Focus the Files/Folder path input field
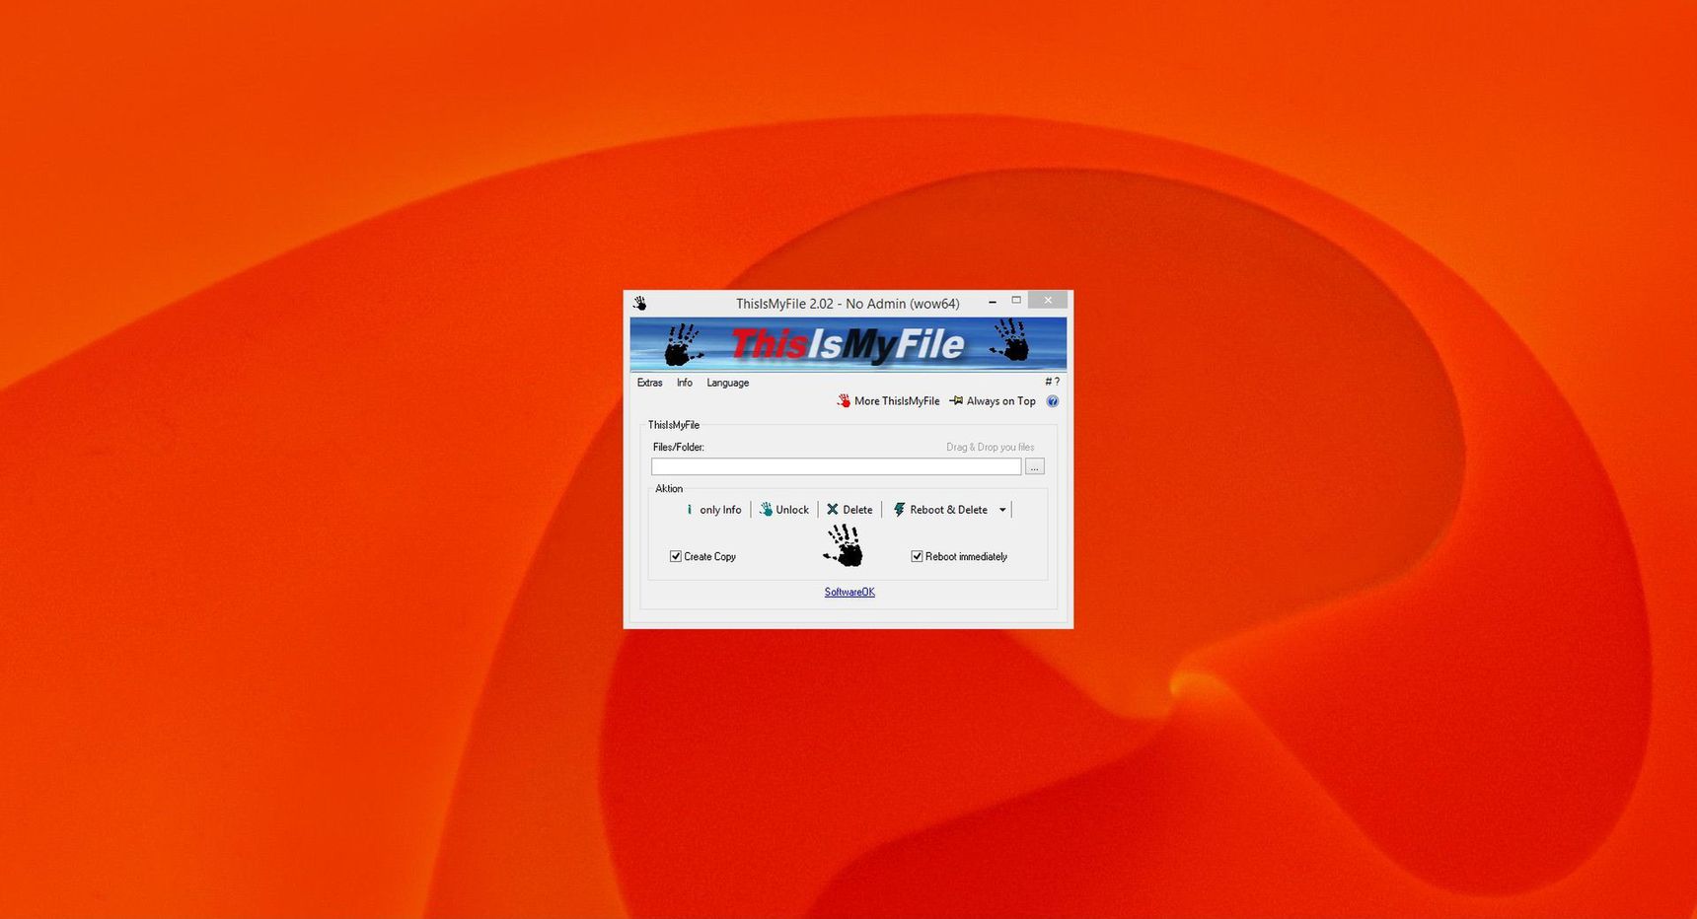 (836, 466)
